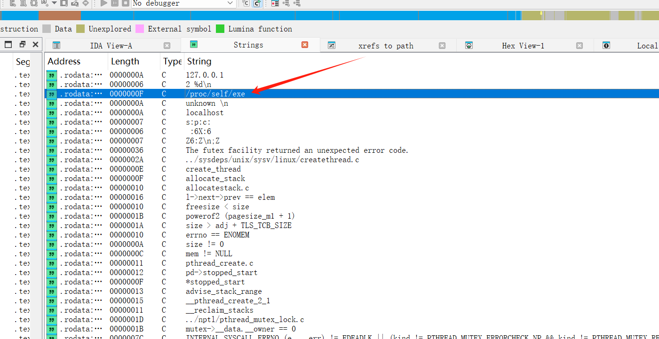Select the errno == ENOMEM string row
Image resolution: width=659 pixels, height=339 pixels.
click(352, 235)
